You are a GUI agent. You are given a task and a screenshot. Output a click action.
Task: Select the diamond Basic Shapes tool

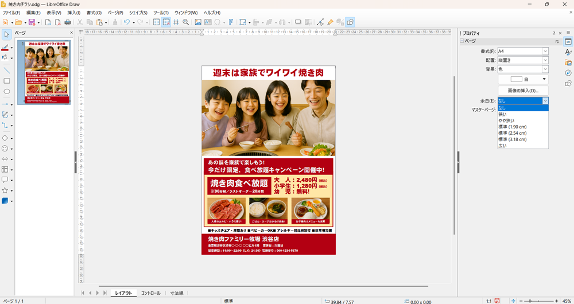(x=5, y=138)
